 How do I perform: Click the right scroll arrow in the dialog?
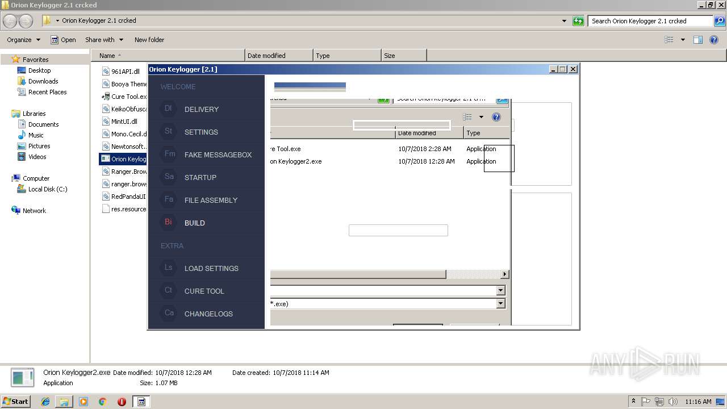coord(504,274)
